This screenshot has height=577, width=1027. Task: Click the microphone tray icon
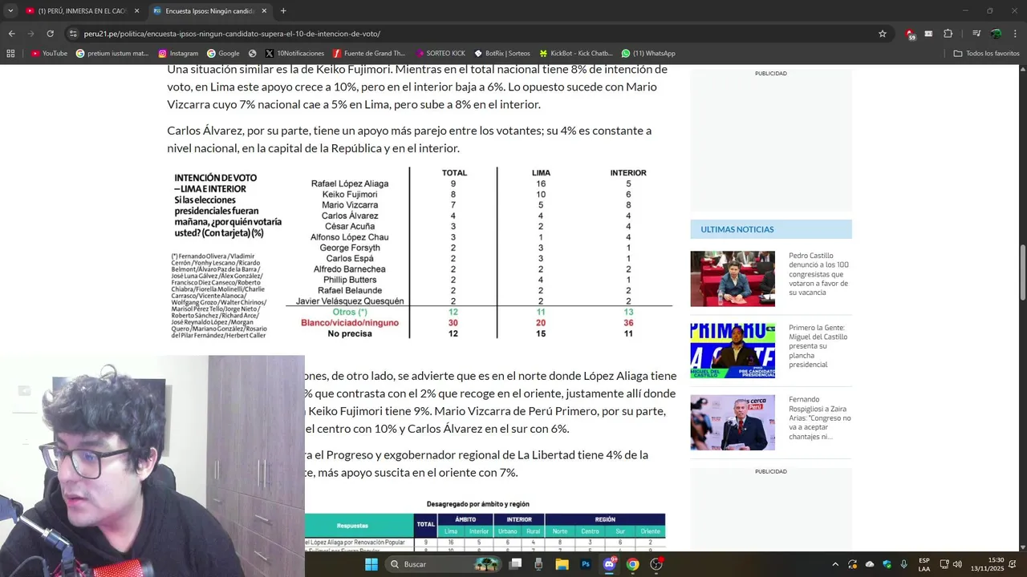point(904,564)
